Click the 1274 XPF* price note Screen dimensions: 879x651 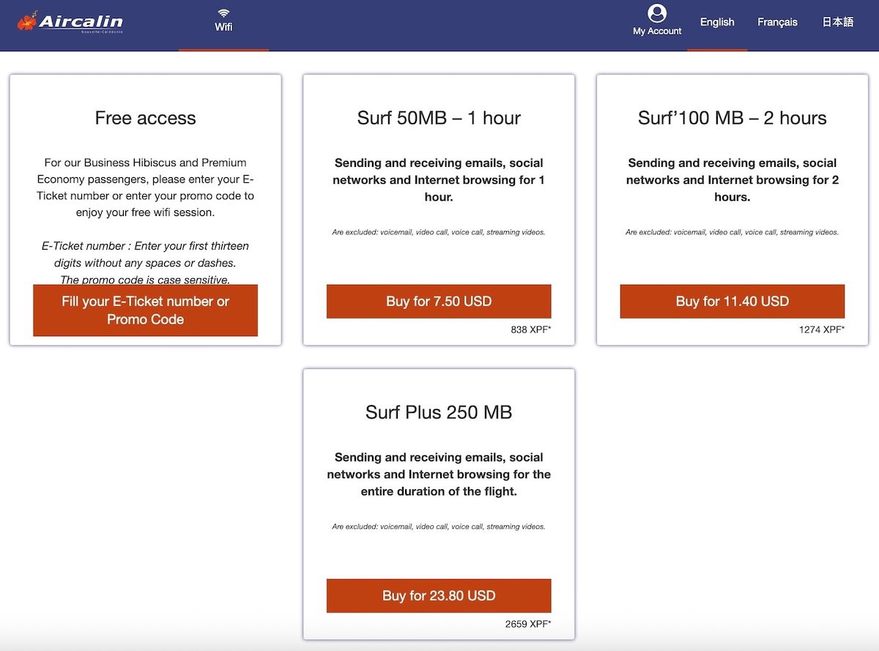[821, 330]
